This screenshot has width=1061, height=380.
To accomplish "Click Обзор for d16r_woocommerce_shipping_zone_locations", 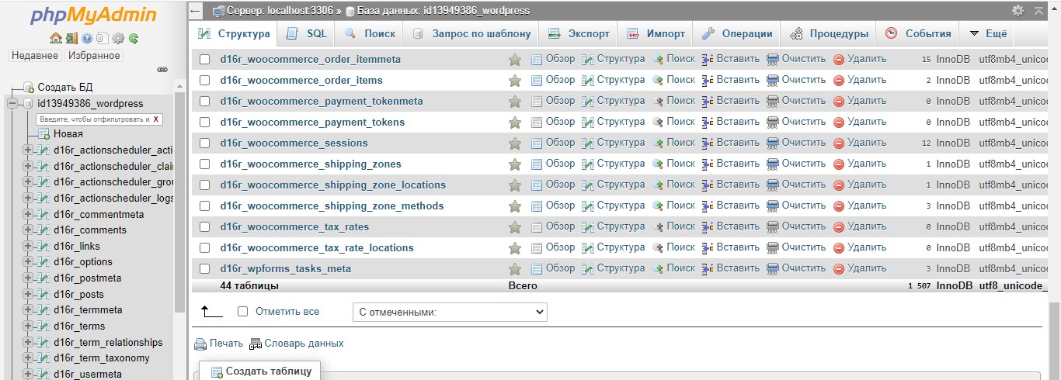I will click(553, 185).
